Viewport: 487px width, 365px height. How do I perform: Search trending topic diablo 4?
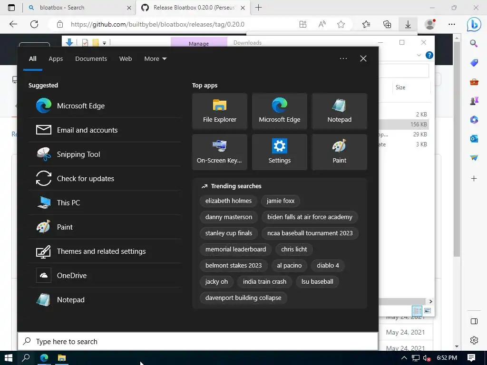[328, 265]
